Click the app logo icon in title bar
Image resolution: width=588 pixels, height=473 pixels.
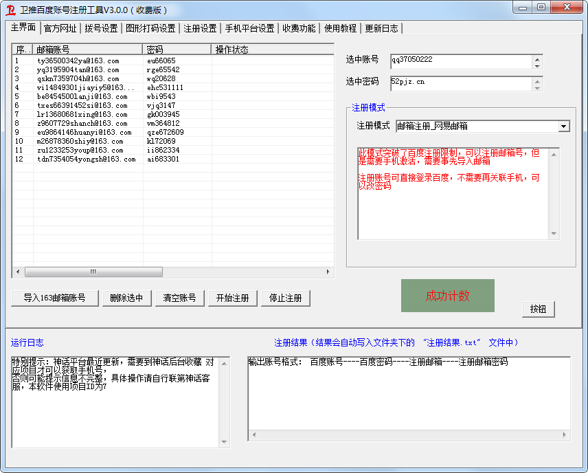[x=11, y=10]
